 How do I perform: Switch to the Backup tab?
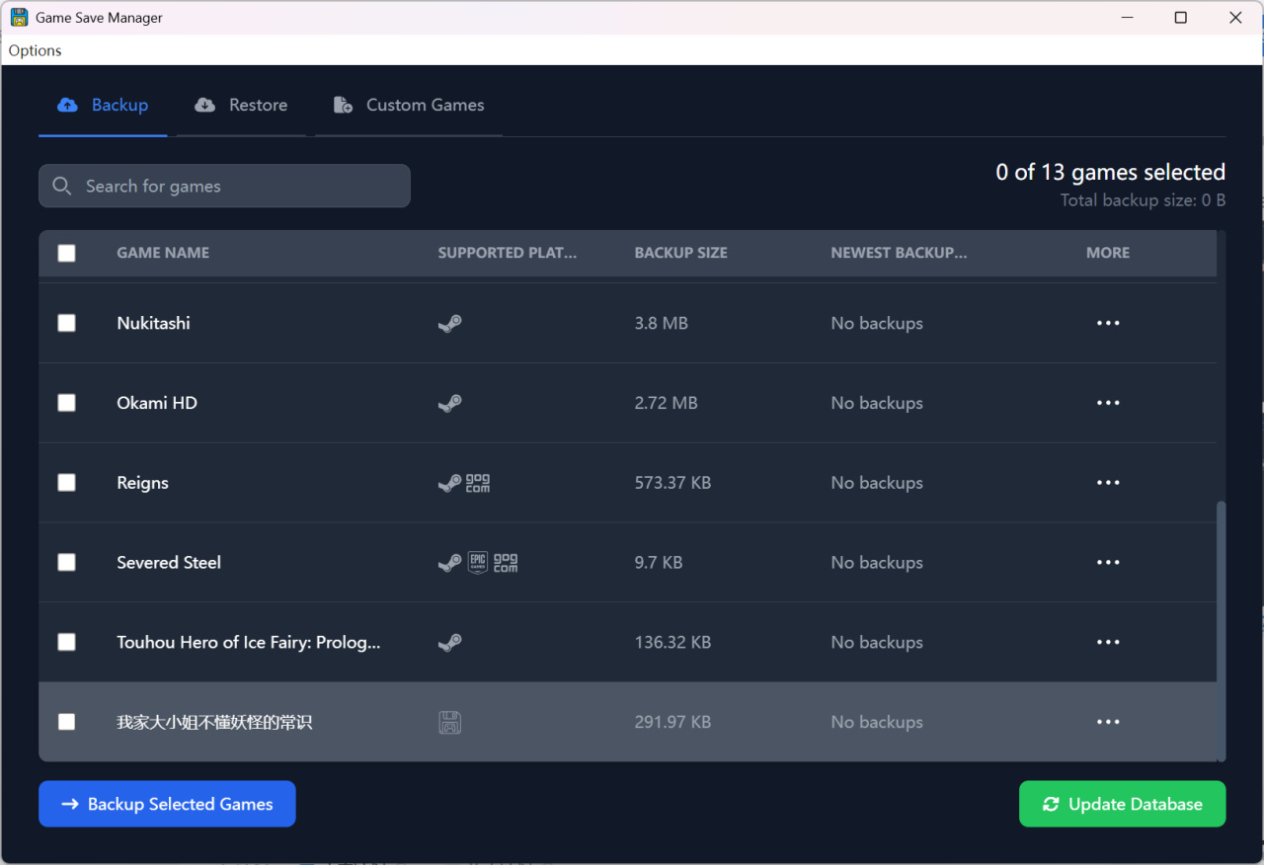pos(103,105)
